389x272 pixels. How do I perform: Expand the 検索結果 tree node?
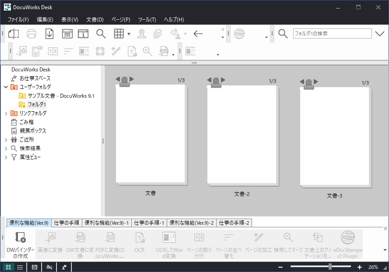pos(6,148)
